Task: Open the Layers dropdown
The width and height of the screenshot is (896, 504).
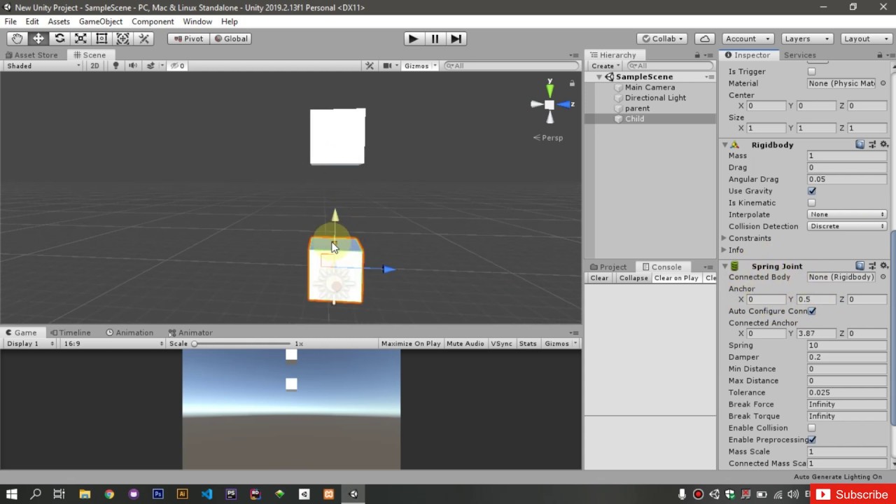Action: coord(807,38)
